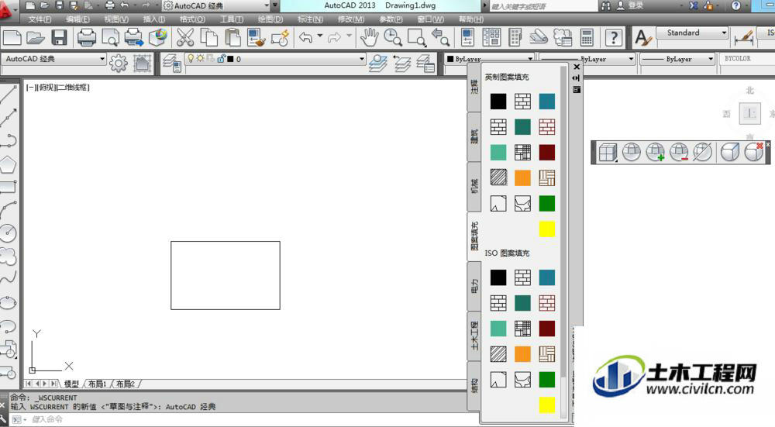The width and height of the screenshot is (775, 427).
Task: Click the command line input field
Action: coord(247,419)
